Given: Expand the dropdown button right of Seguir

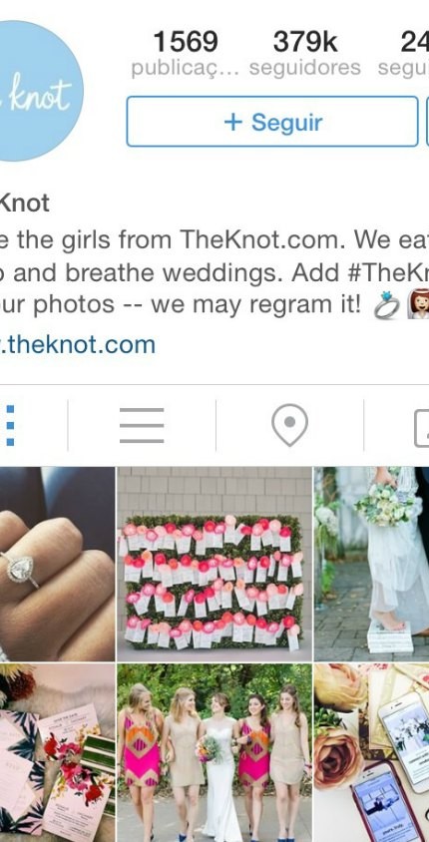Looking at the screenshot, I should (427, 122).
